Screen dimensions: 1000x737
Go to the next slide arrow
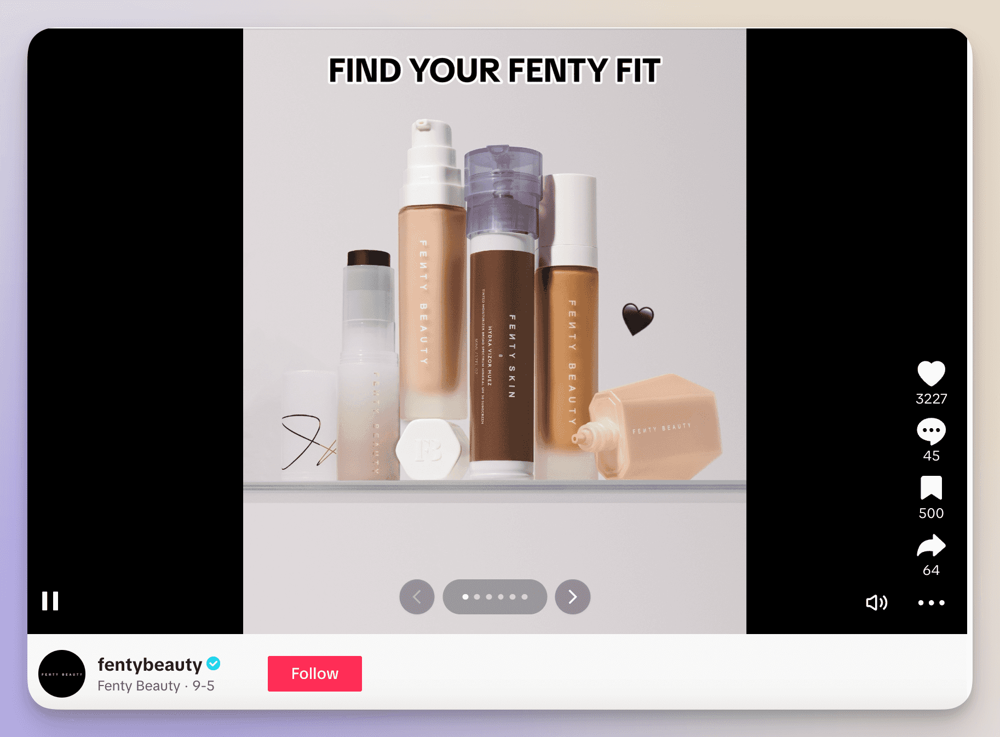[572, 597]
